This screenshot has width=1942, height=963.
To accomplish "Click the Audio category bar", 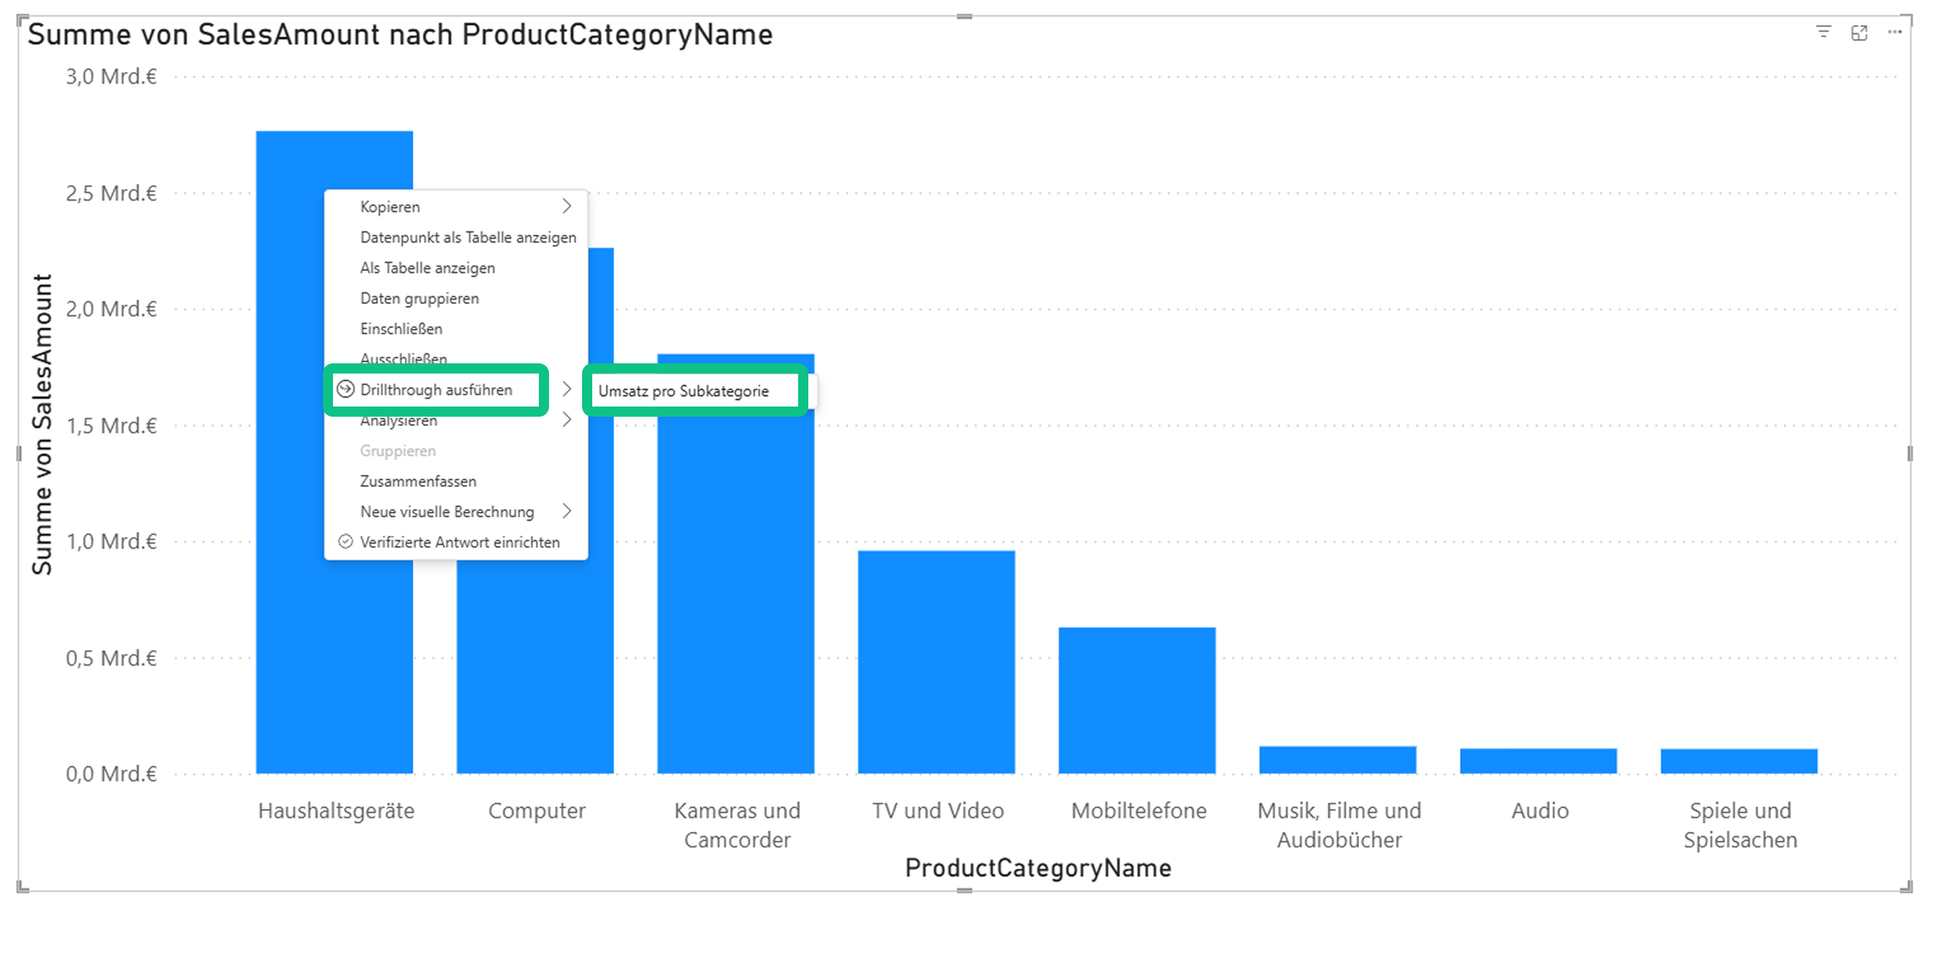I will tap(1538, 761).
